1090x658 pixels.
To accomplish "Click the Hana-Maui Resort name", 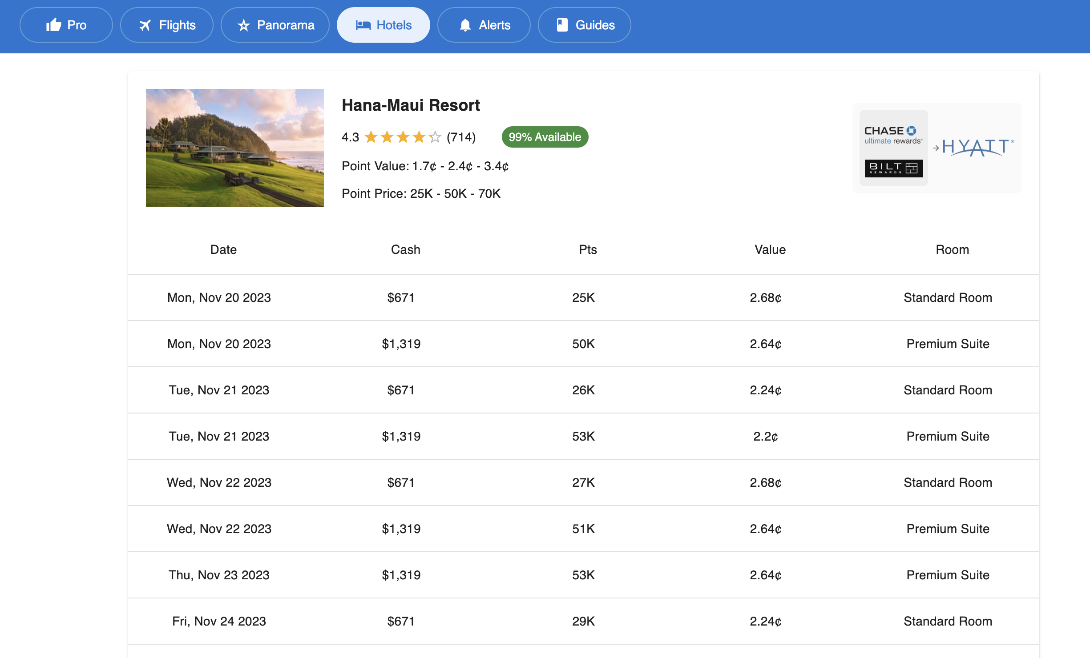I will [411, 105].
